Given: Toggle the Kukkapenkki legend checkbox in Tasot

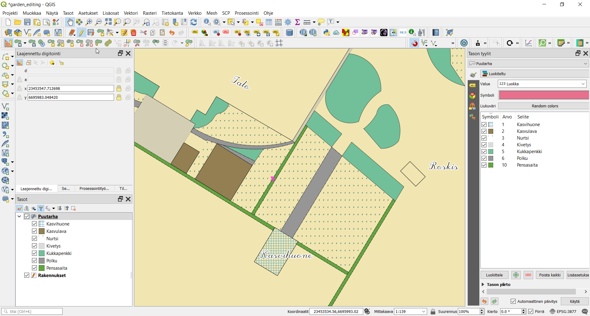Looking at the screenshot, I should [x=34, y=253].
